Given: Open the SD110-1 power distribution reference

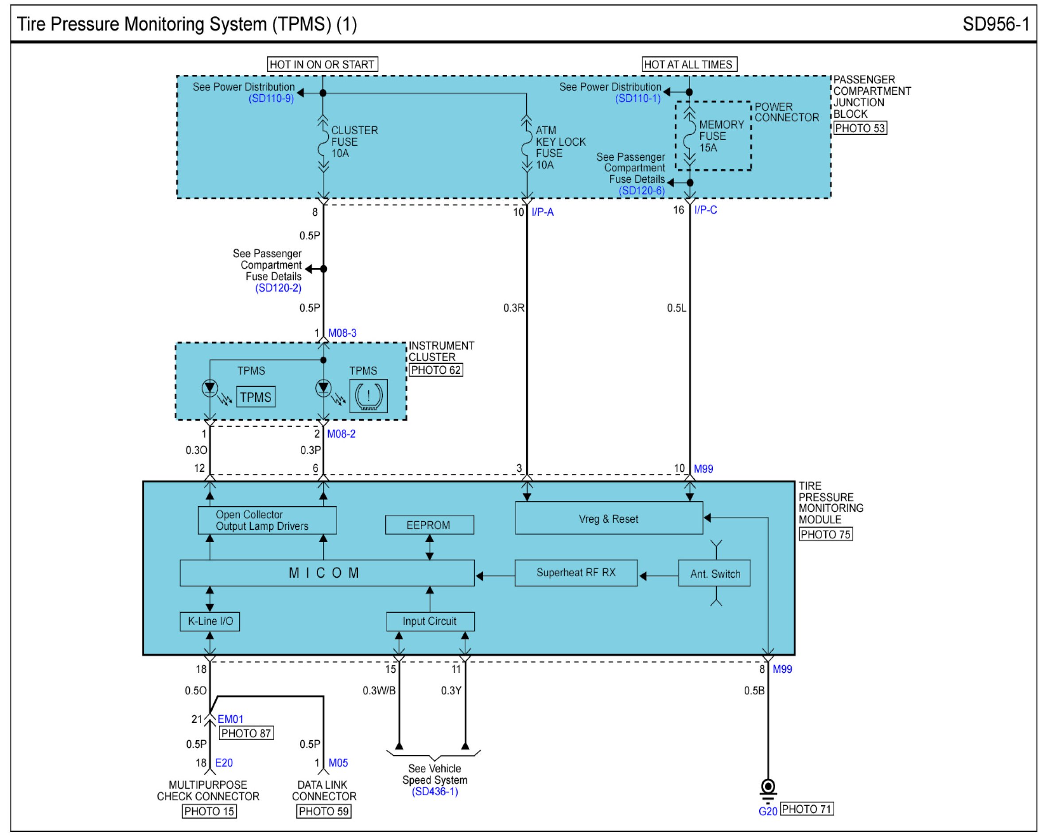Looking at the screenshot, I should pos(637,98).
